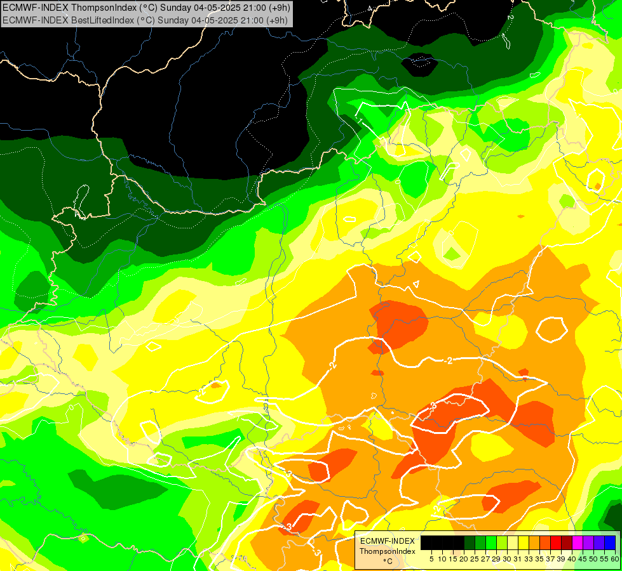Pick the medium green 25–27 legend swatch
Screen dimensions: 622x571
click(480, 542)
